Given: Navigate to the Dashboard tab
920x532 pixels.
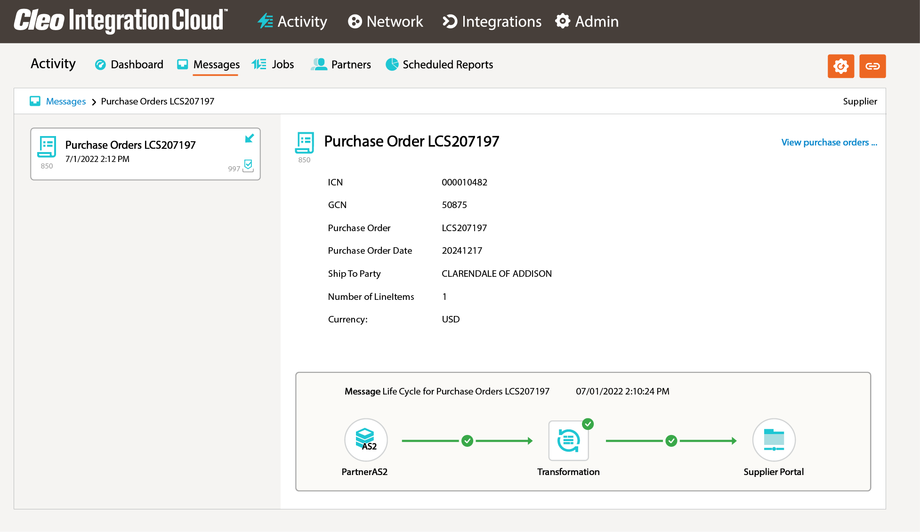Looking at the screenshot, I should point(129,64).
